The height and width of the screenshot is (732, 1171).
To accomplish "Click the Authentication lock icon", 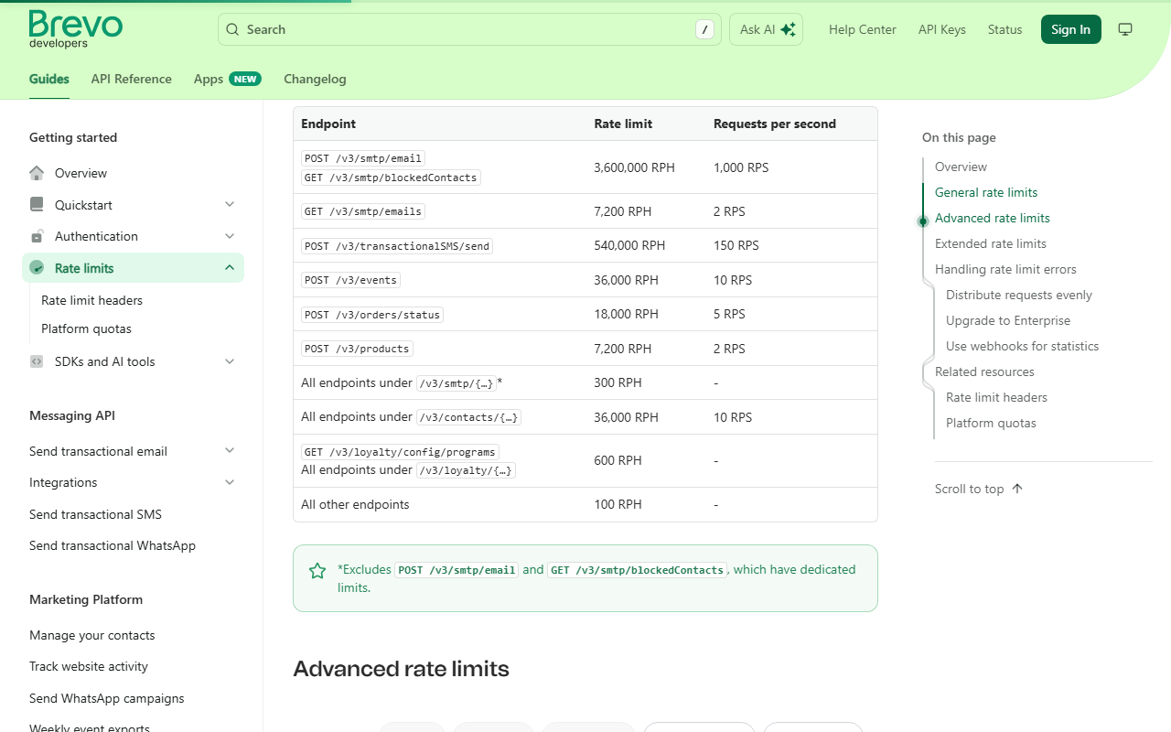I will point(37,236).
